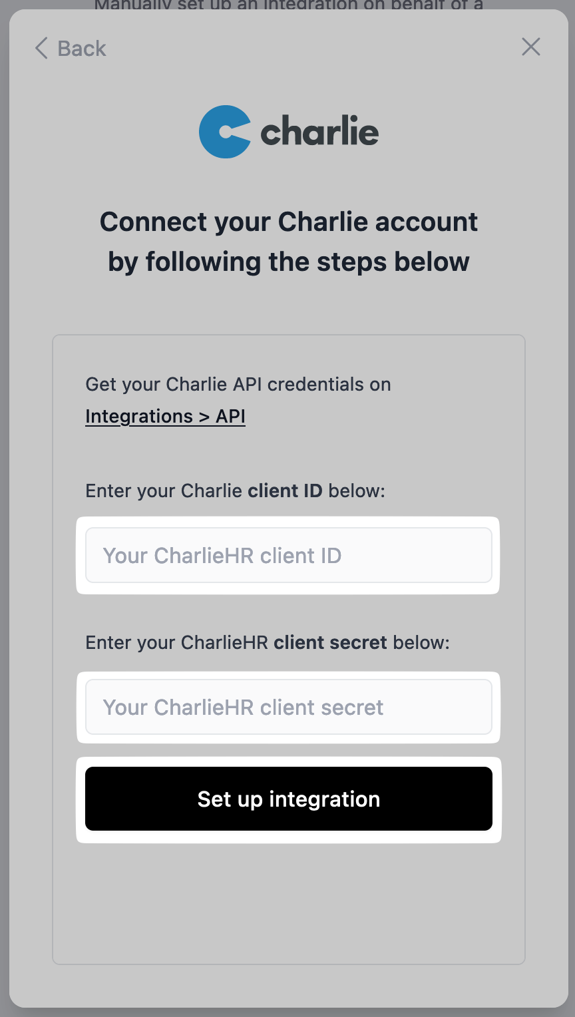Click the word "API" in the underlined link
The image size is (575, 1017).
point(231,417)
